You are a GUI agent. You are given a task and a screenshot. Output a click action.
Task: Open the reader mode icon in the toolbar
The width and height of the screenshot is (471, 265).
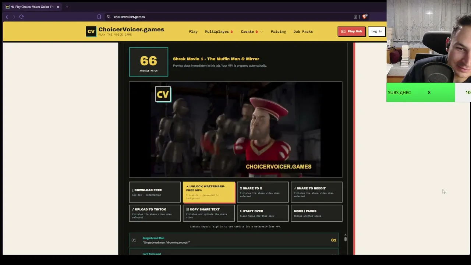coord(355,17)
